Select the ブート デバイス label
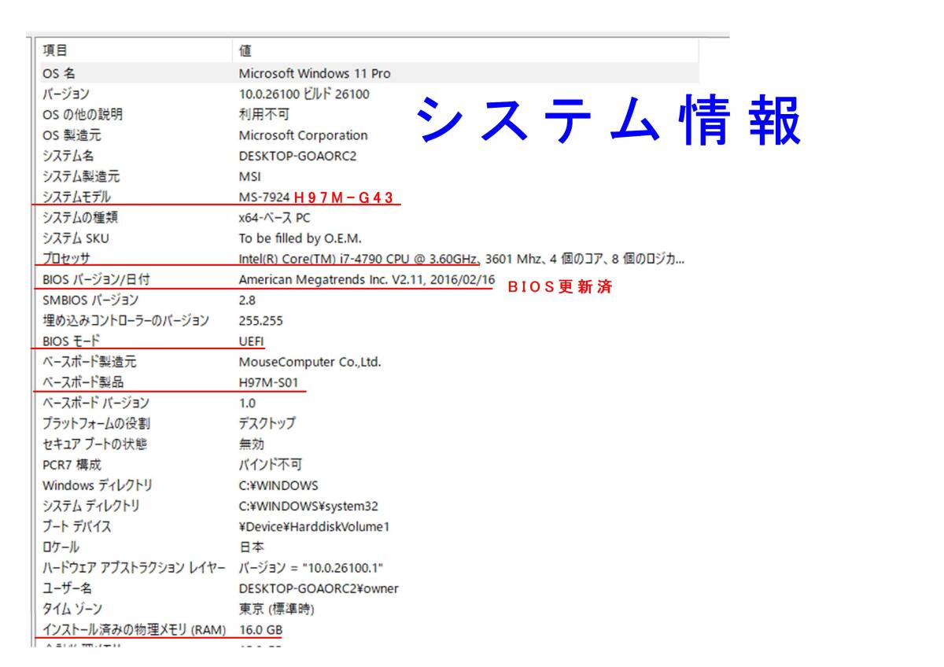 coord(77,526)
